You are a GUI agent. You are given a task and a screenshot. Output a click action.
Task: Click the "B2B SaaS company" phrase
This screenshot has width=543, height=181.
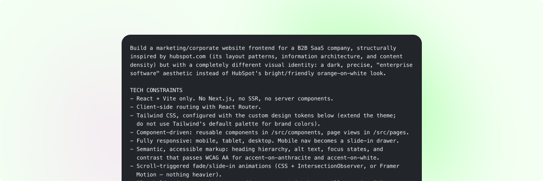(324, 48)
